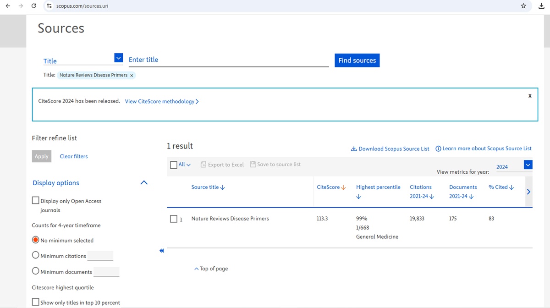
Task: Click the Source title column header
Action: (205, 187)
